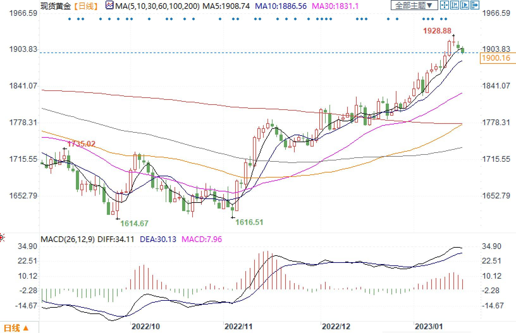Click the MA10:1886.56 value legend
The image size is (516, 333).
(x=280, y=6)
